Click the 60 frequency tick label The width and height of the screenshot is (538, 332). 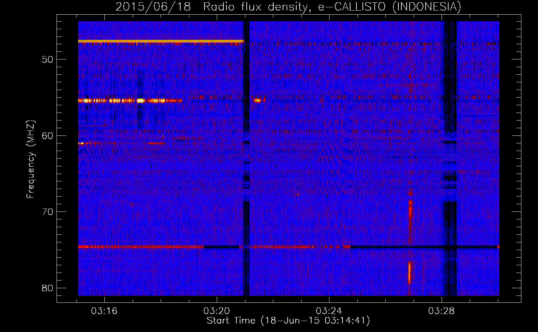(x=48, y=135)
